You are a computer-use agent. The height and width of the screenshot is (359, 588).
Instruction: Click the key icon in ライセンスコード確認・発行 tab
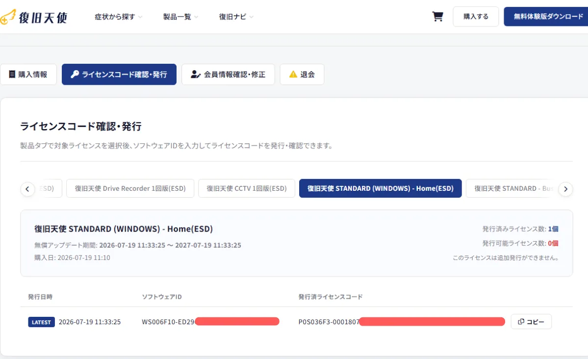(75, 74)
